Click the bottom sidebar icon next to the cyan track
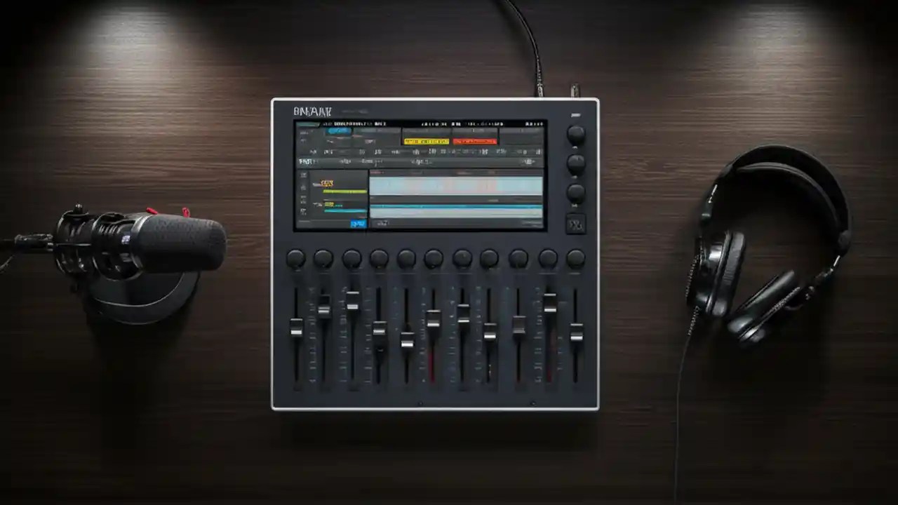 point(304,210)
